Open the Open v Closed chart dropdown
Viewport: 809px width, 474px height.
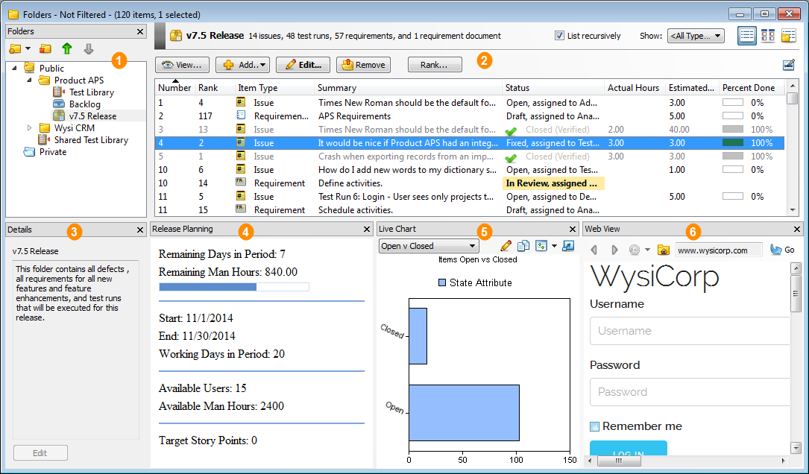tap(429, 246)
